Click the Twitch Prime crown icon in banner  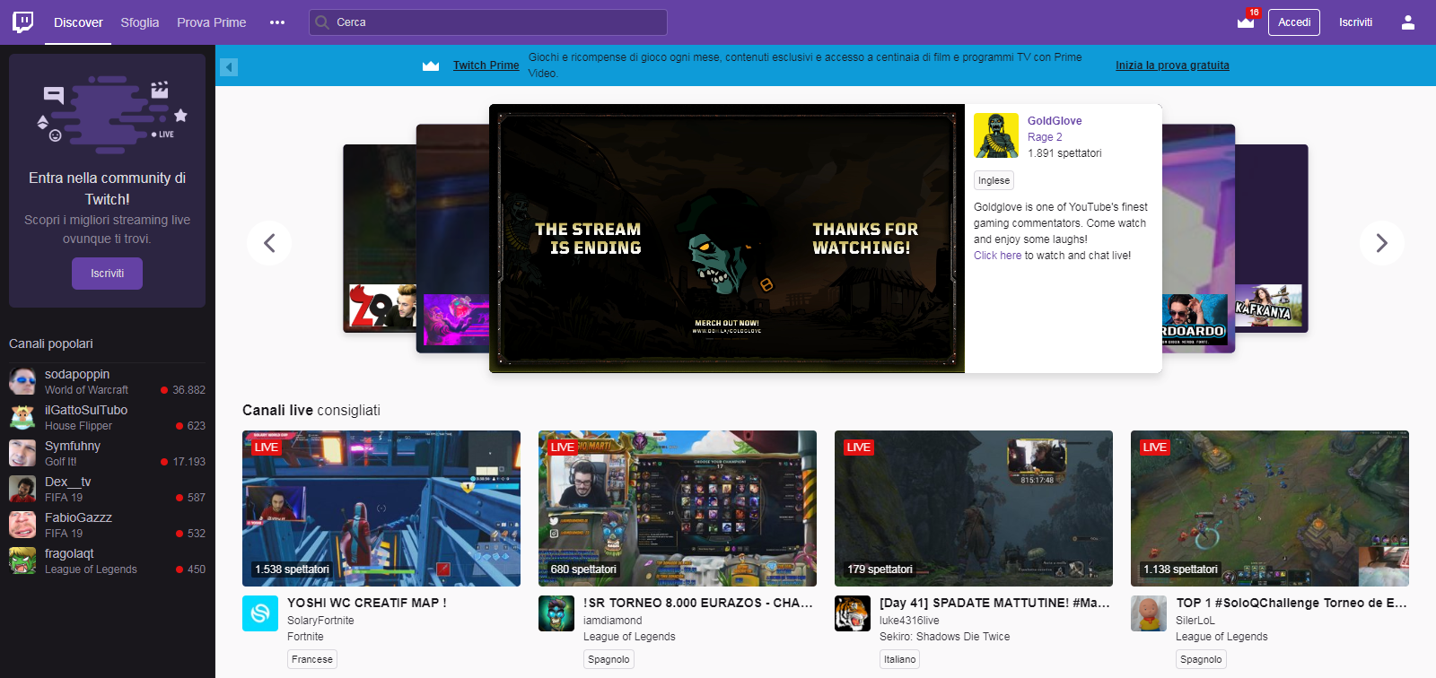click(431, 65)
